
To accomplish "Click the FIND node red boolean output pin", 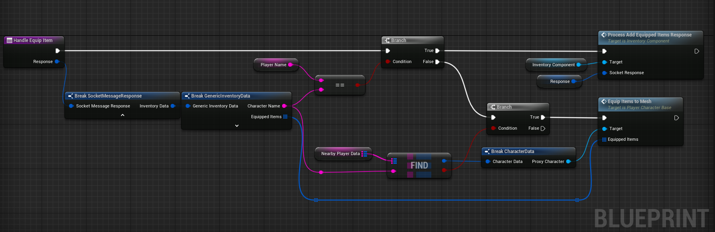I will pyautogui.click(x=444, y=170).
